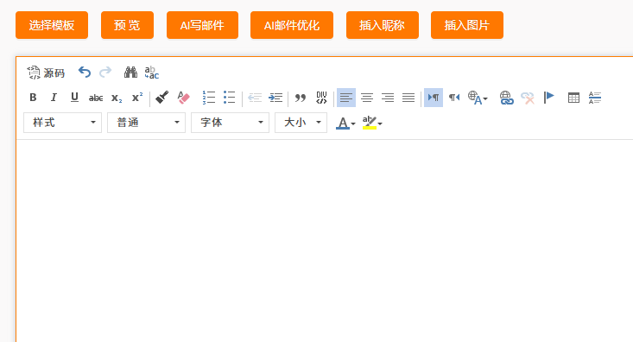This screenshot has width=633, height=342.
Task: Insert an anchor flag
Action: point(548,98)
